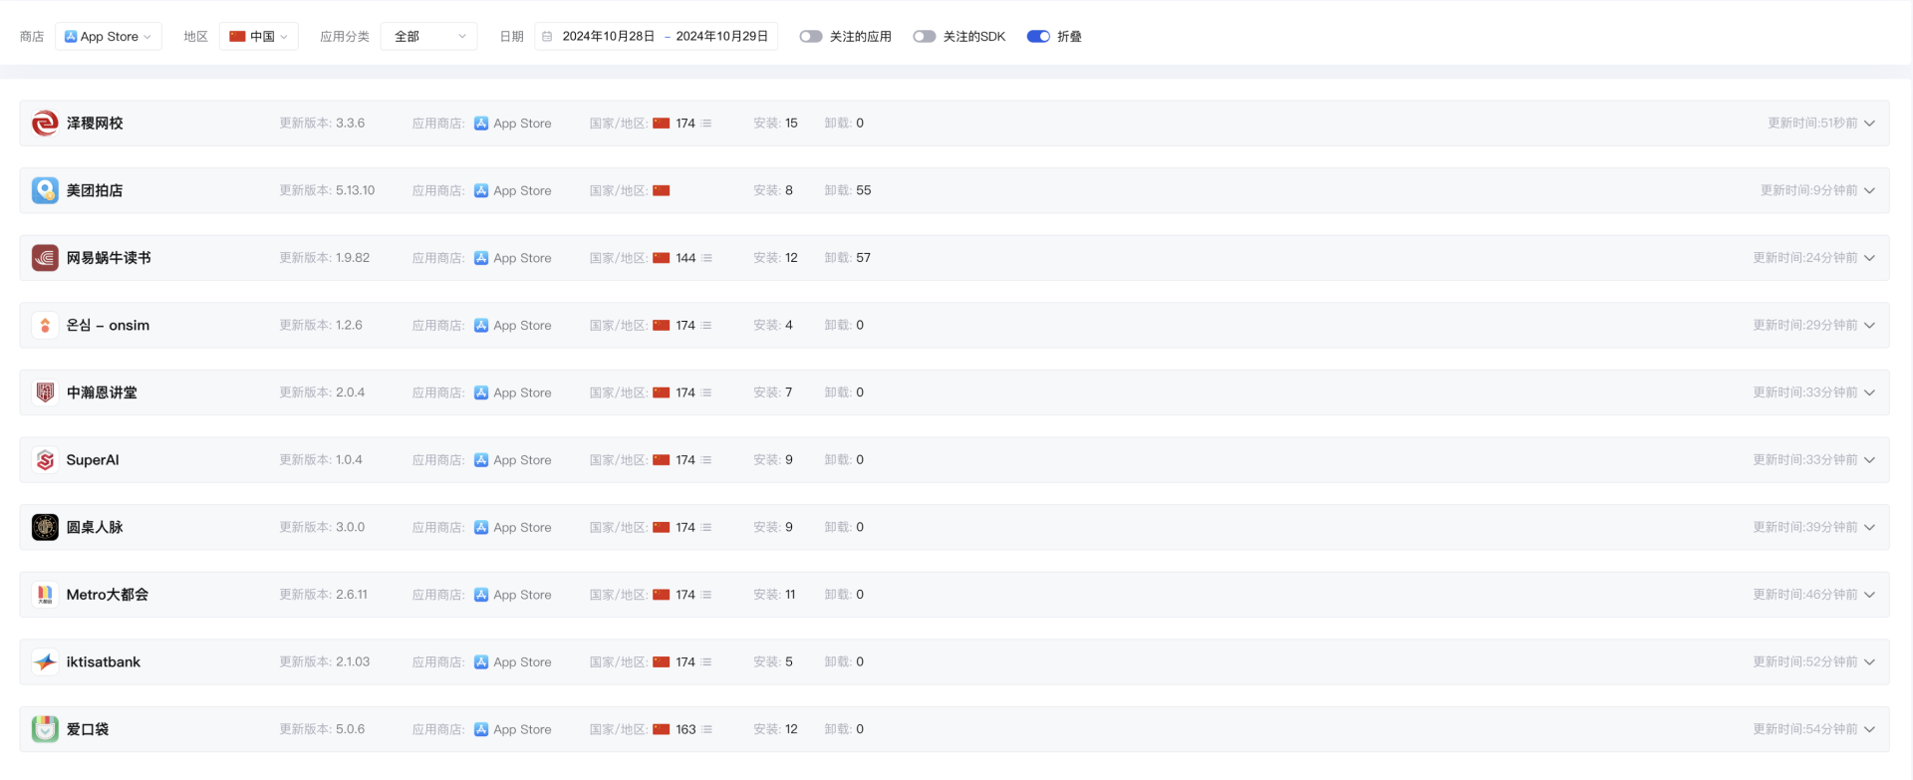The width and height of the screenshot is (1913, 780).
Task: Click the iktisatbank app icon
Action: 45,662
